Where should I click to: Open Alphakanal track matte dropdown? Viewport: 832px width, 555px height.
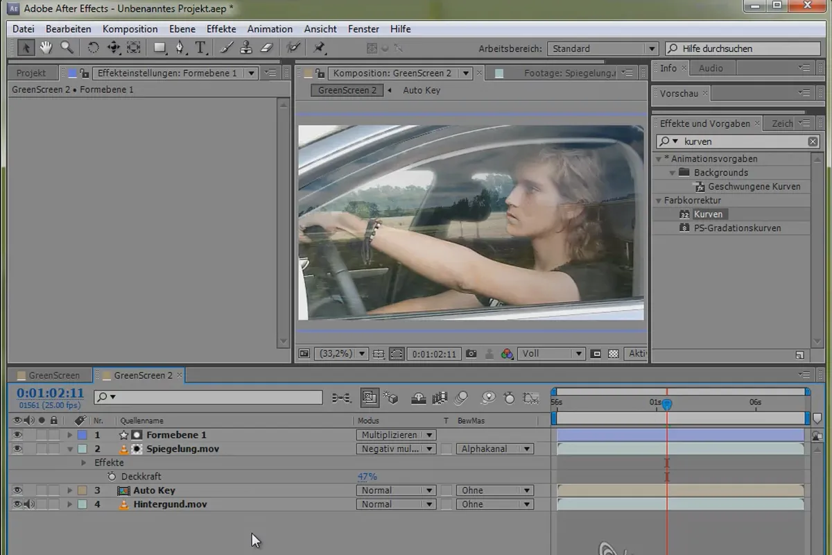pos(495,449)
